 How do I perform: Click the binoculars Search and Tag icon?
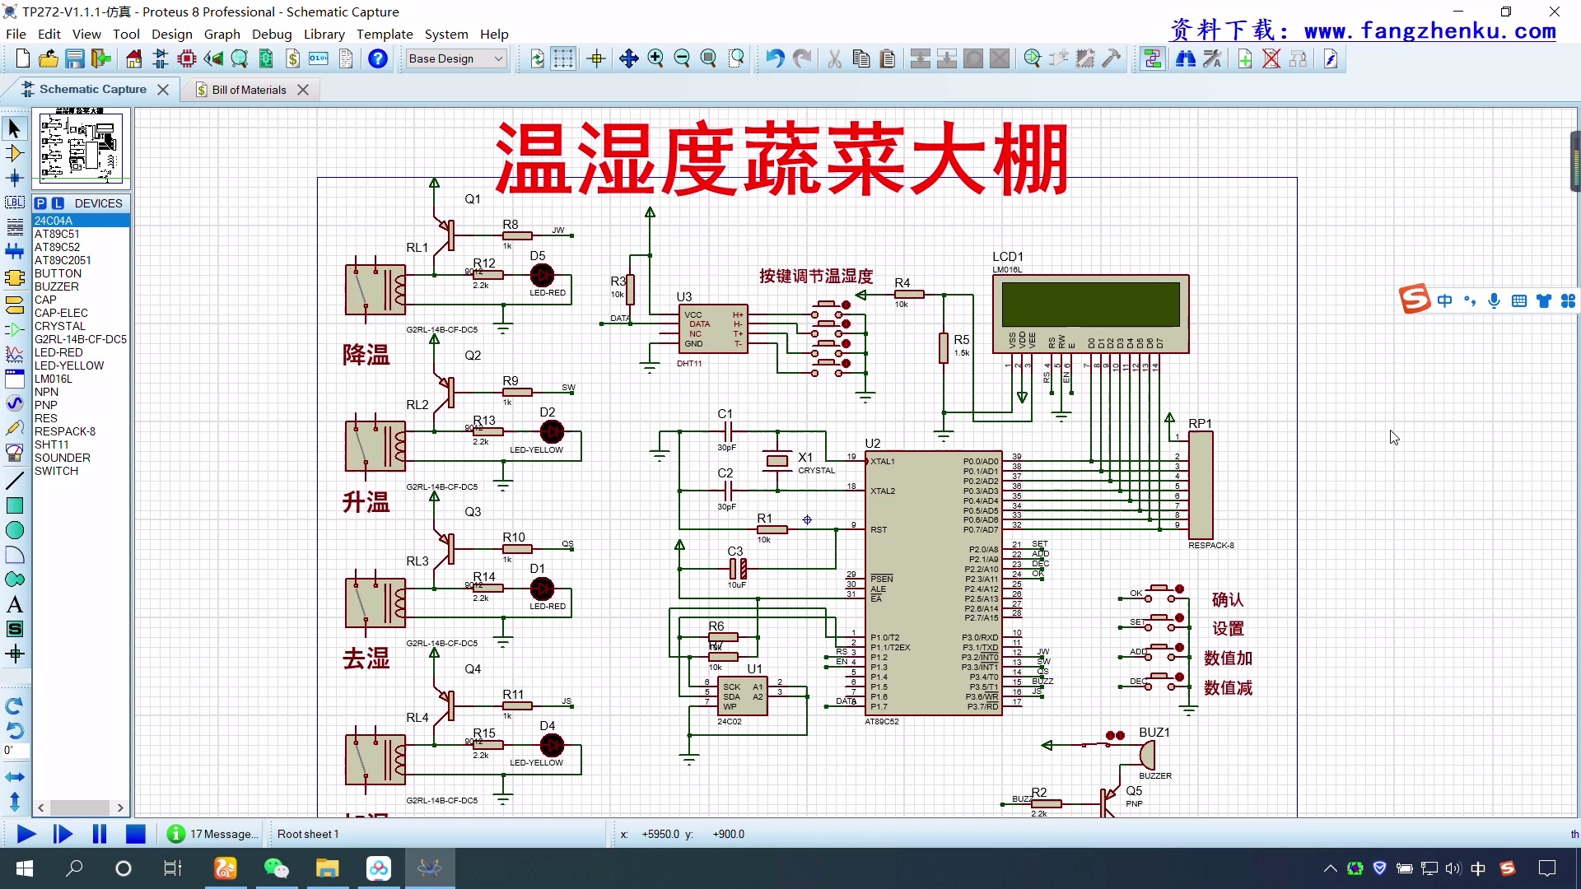pyautogui.click(x=1186, y=58)
